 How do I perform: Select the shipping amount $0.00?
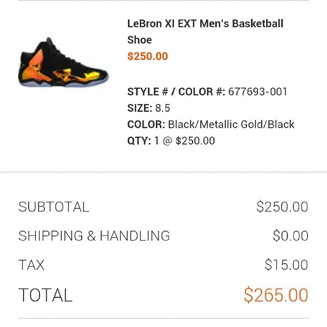click(290, 236)
